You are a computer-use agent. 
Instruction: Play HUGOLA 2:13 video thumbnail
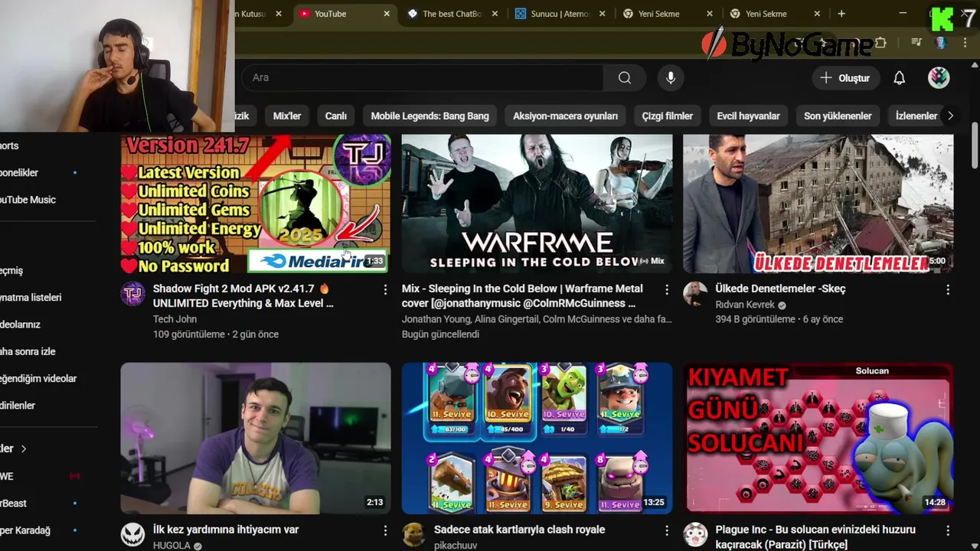256,438
